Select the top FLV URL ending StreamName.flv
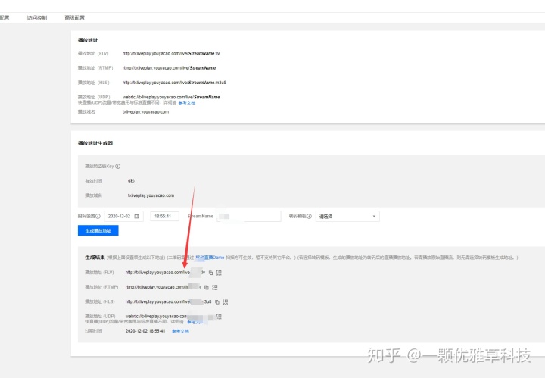This screenshot has height=378, width=545. tap(170, 54)
